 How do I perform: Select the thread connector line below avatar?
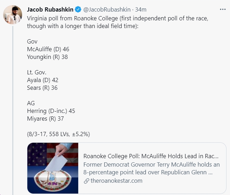[x=13, y=110]
